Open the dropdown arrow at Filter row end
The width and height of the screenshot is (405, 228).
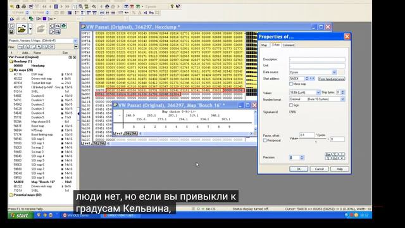coord(76,47)
